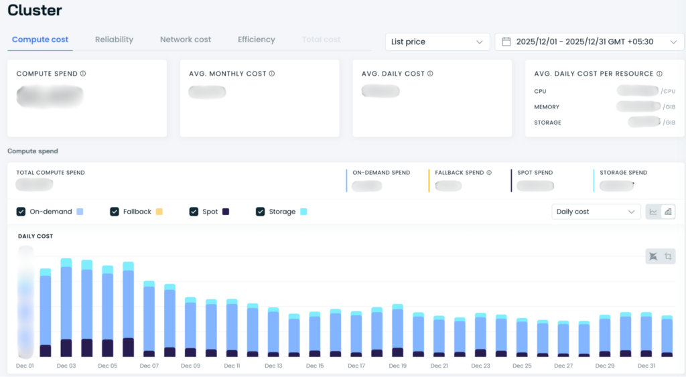Click the yellow Fallback color swatch
Screen dimensions: 686x377
coord(159,212)
